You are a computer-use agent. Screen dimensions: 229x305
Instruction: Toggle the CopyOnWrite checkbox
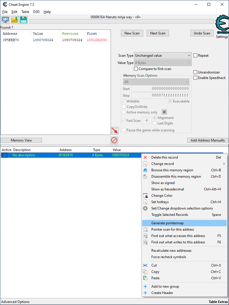[x=124, y=106]
